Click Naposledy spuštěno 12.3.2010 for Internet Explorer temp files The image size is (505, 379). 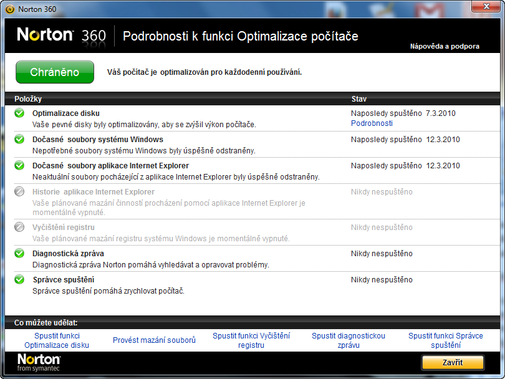click(405, 166)
